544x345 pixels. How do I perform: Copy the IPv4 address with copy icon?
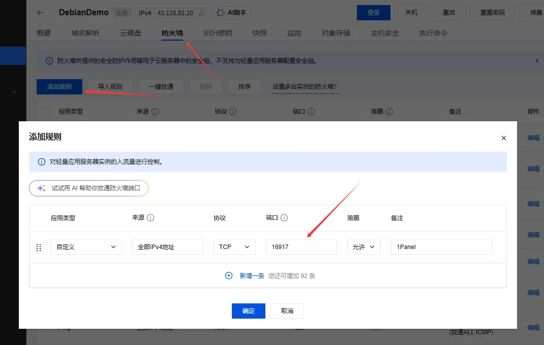click(x=201, y=13)
